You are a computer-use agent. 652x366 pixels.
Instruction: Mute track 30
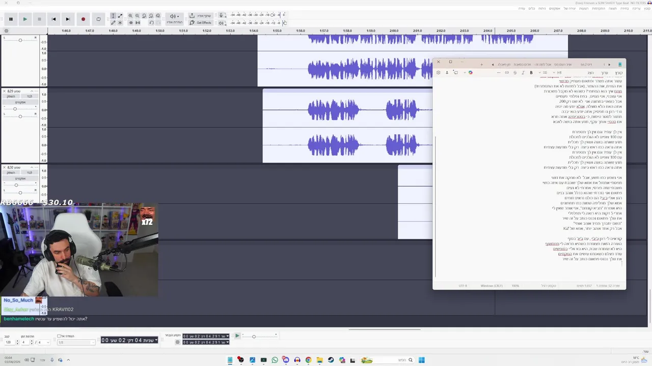(11, 173)
